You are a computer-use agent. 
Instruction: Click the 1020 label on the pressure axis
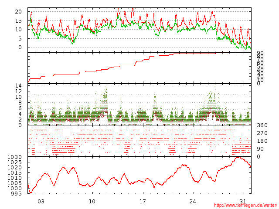point(14,168)
